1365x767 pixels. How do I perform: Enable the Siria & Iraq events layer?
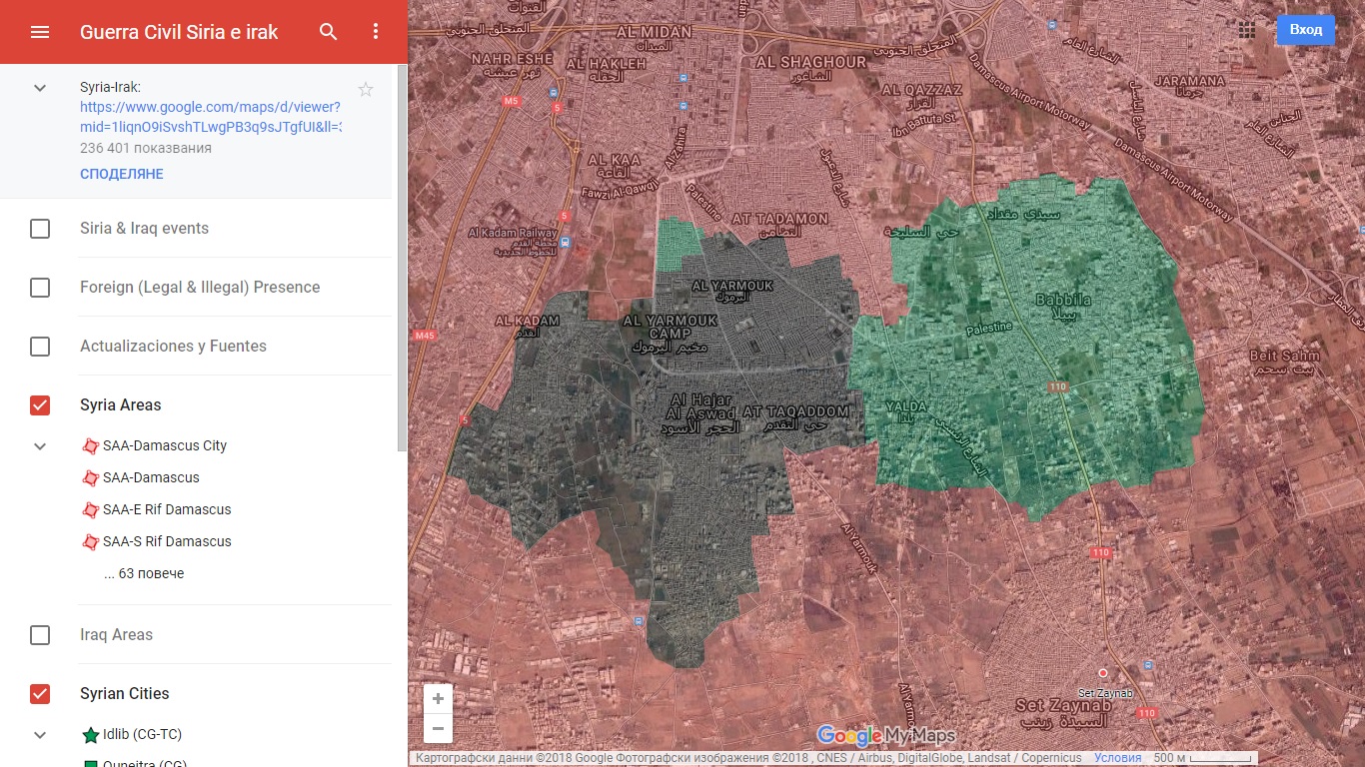click(40, 229)
